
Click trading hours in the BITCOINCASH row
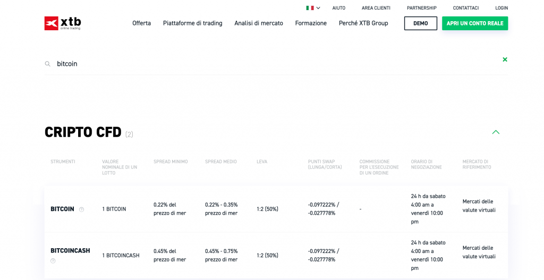tap(428, 256)
